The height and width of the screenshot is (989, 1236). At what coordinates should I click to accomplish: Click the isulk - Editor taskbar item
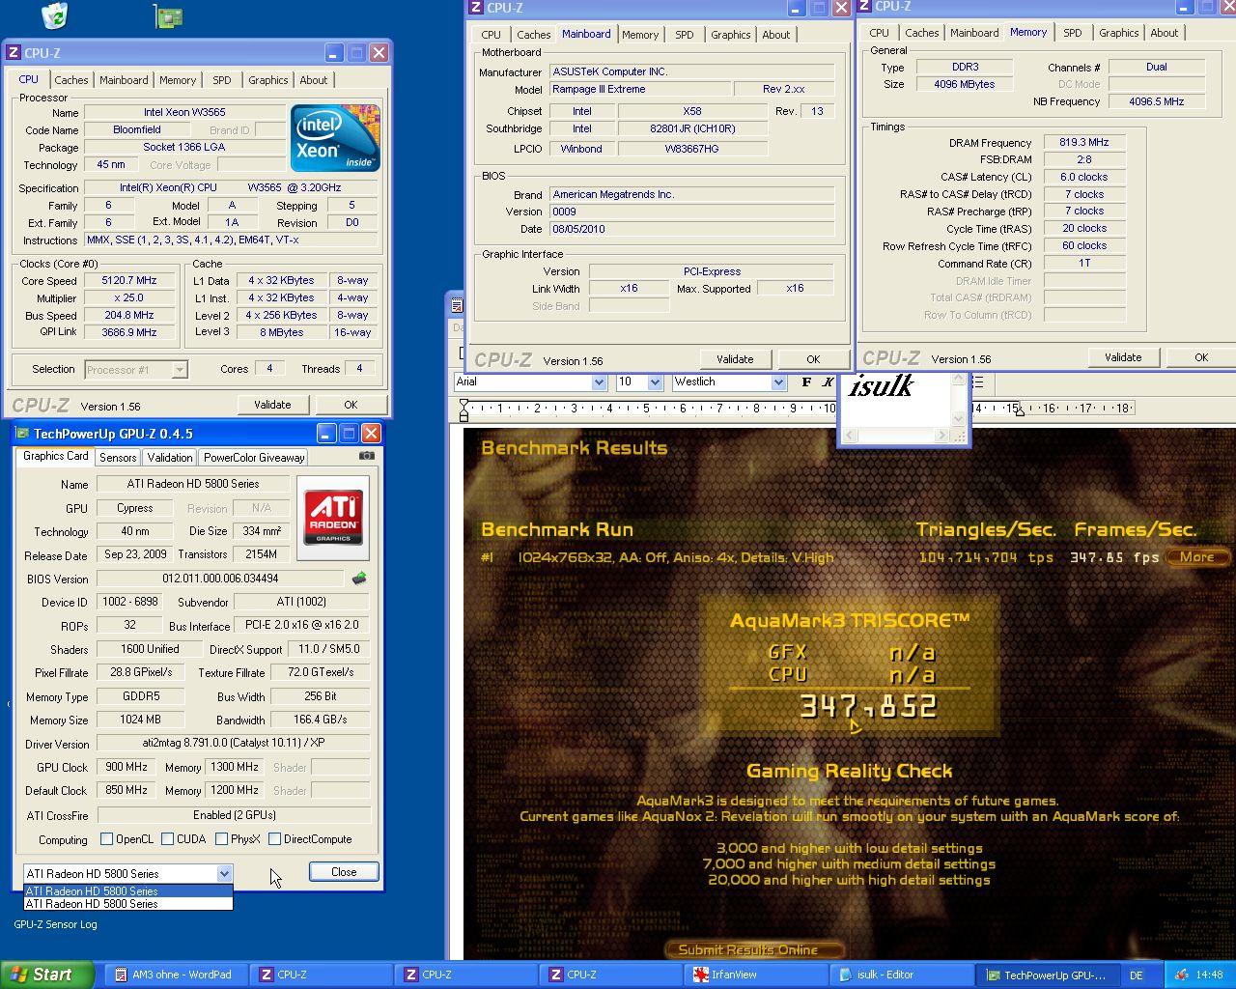(x=901, y=975)
